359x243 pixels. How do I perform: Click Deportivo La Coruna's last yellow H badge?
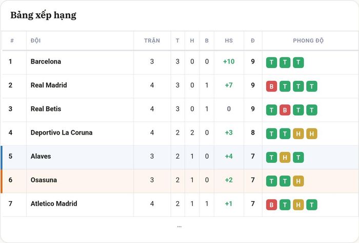click(x=312, y=134)
